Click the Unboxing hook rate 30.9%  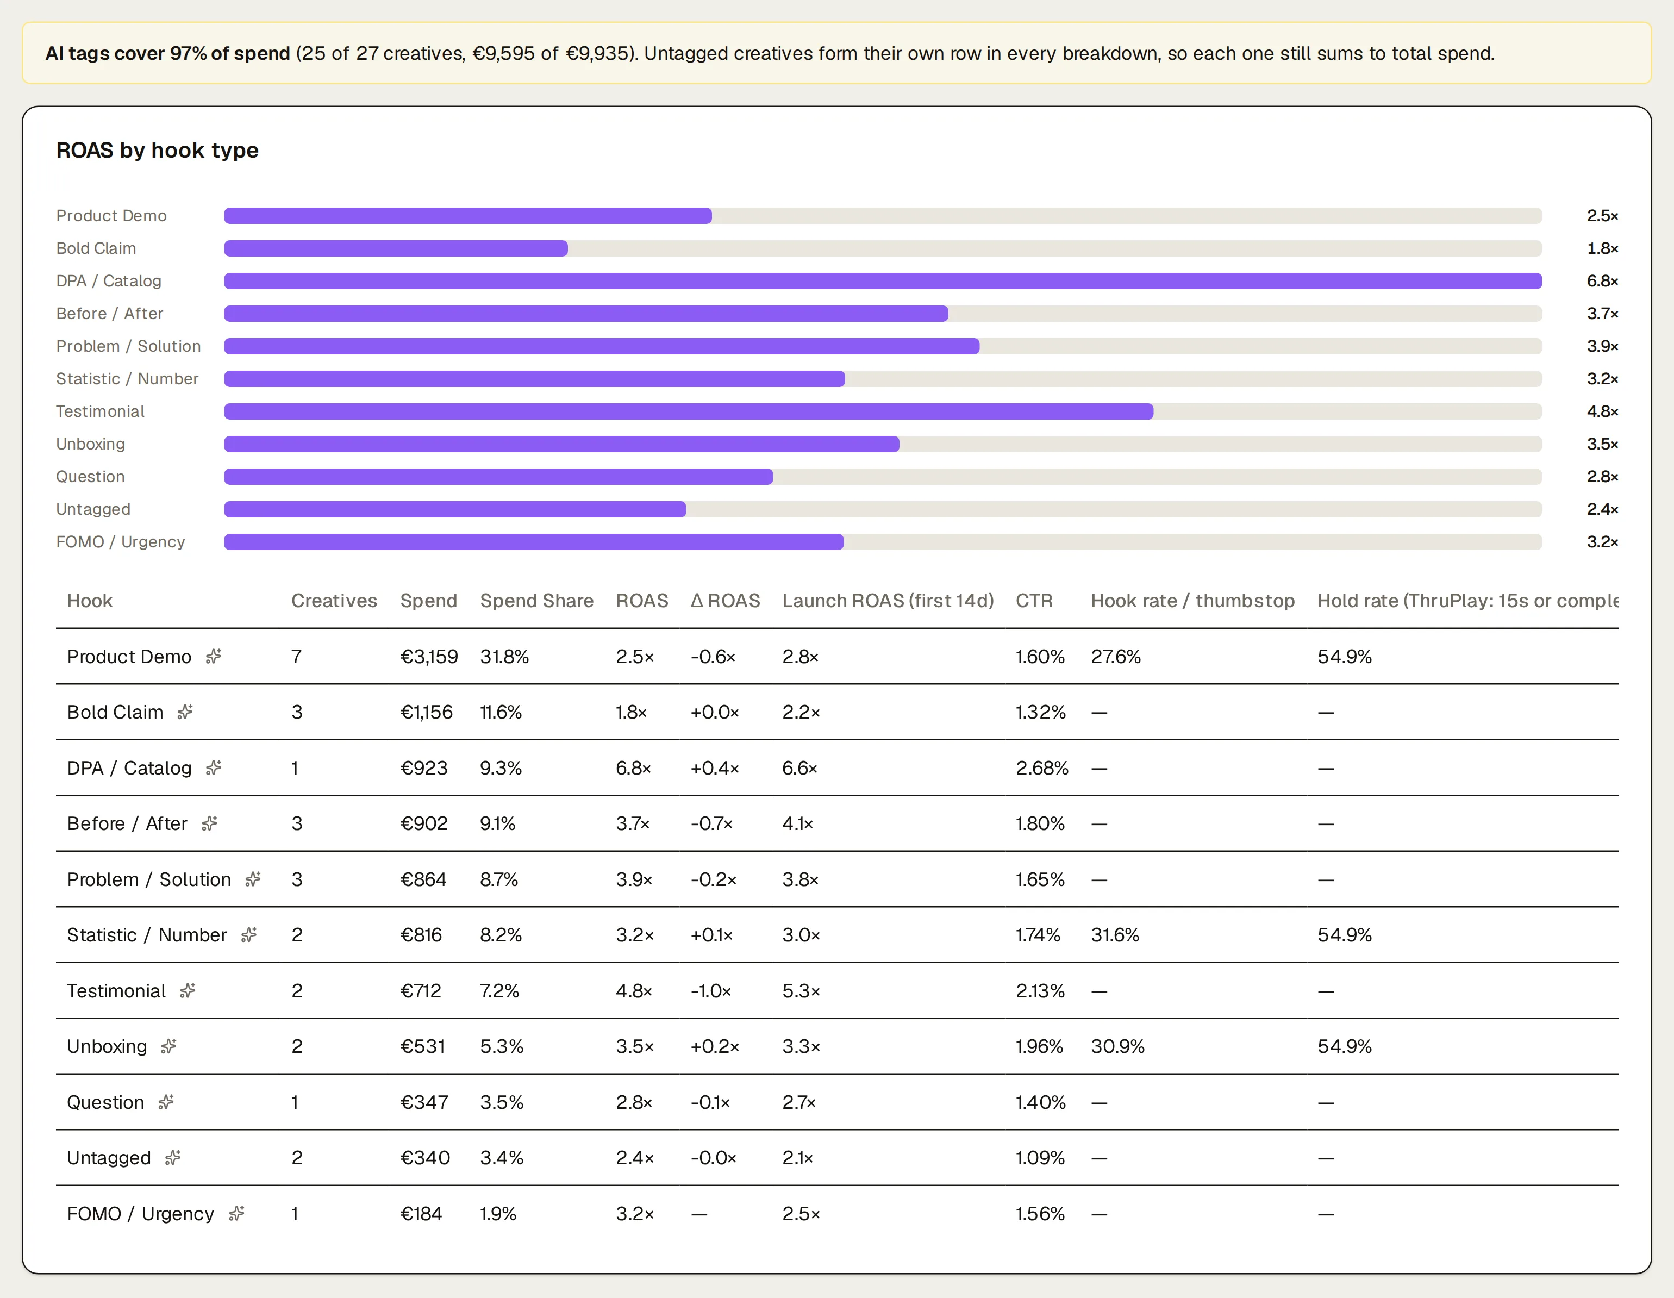tap(1117, 1046)
